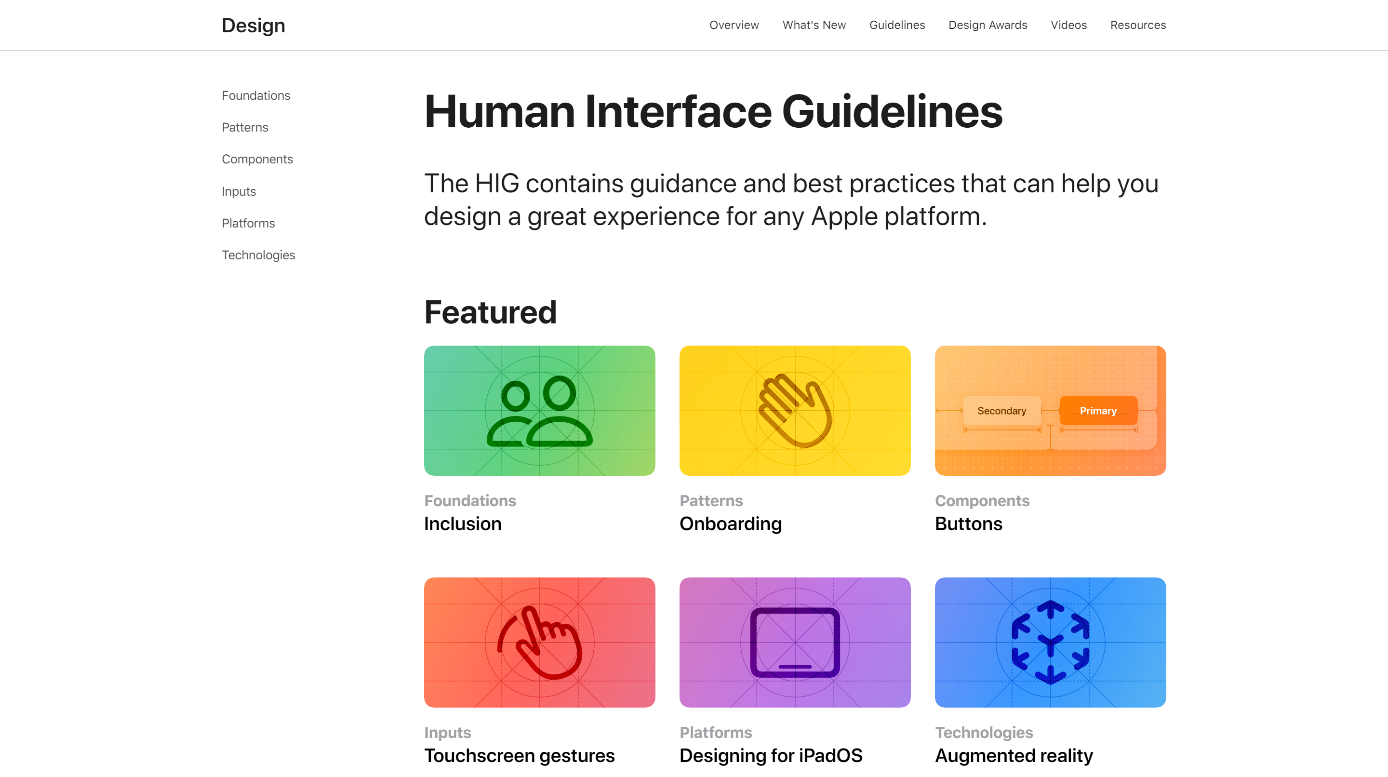Open the Overview nav item

pos(734,26)
